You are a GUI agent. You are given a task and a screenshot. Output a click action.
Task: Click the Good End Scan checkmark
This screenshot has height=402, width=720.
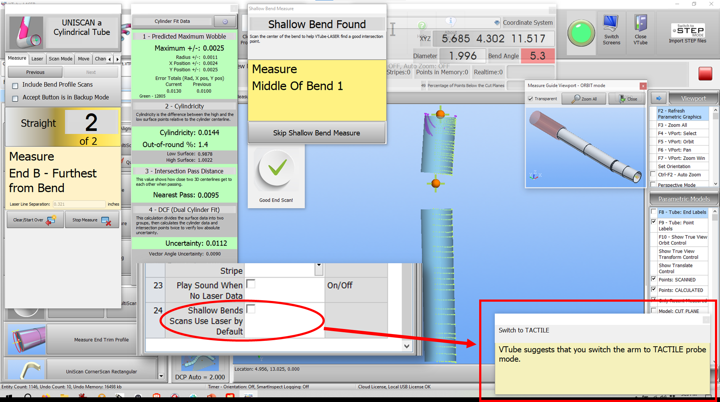pyautogui.click(x=276, y=169)
